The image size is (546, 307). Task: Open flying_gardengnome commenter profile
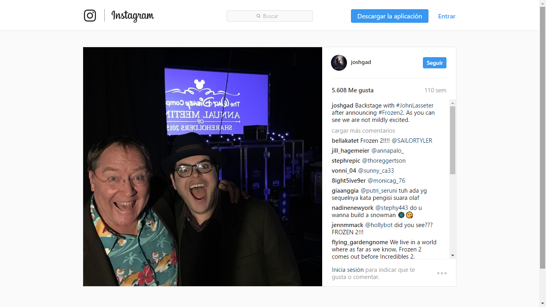pyautogui.click(x=360, y=242)
